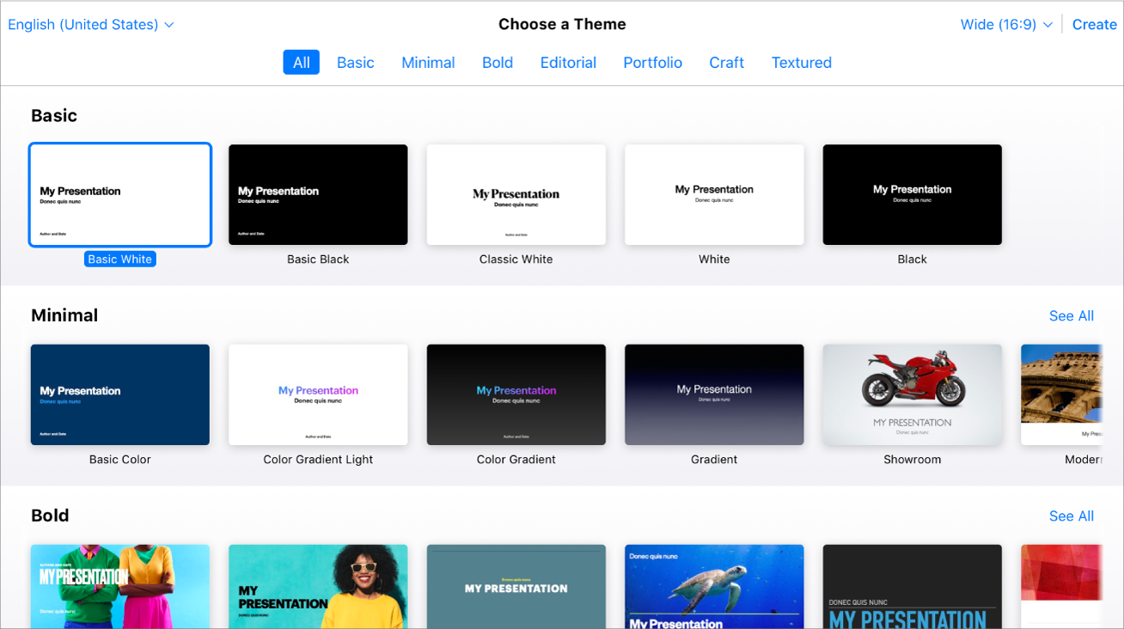Click See All in the Minimal section
Image resolution: width=1124 pixels, height=629 pixels.
click(x=1072, y=316)
